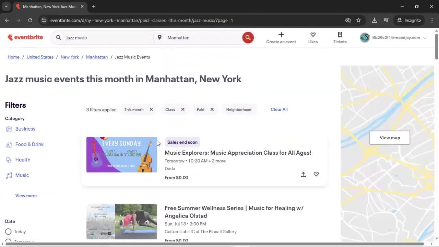The image size is (439, 247).
Task: Expand View more categories
Action: [x=26, y=196]
